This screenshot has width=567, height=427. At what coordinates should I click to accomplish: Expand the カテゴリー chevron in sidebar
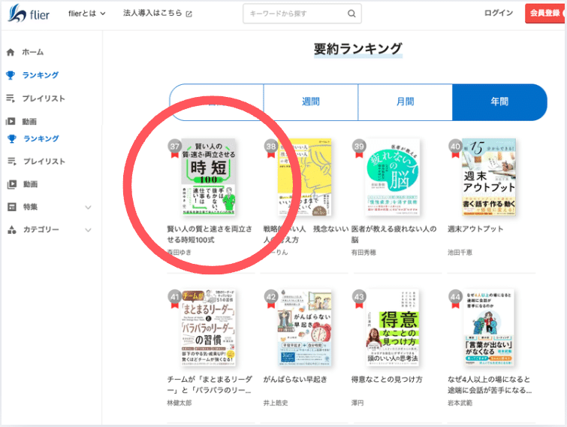[88, 230]
